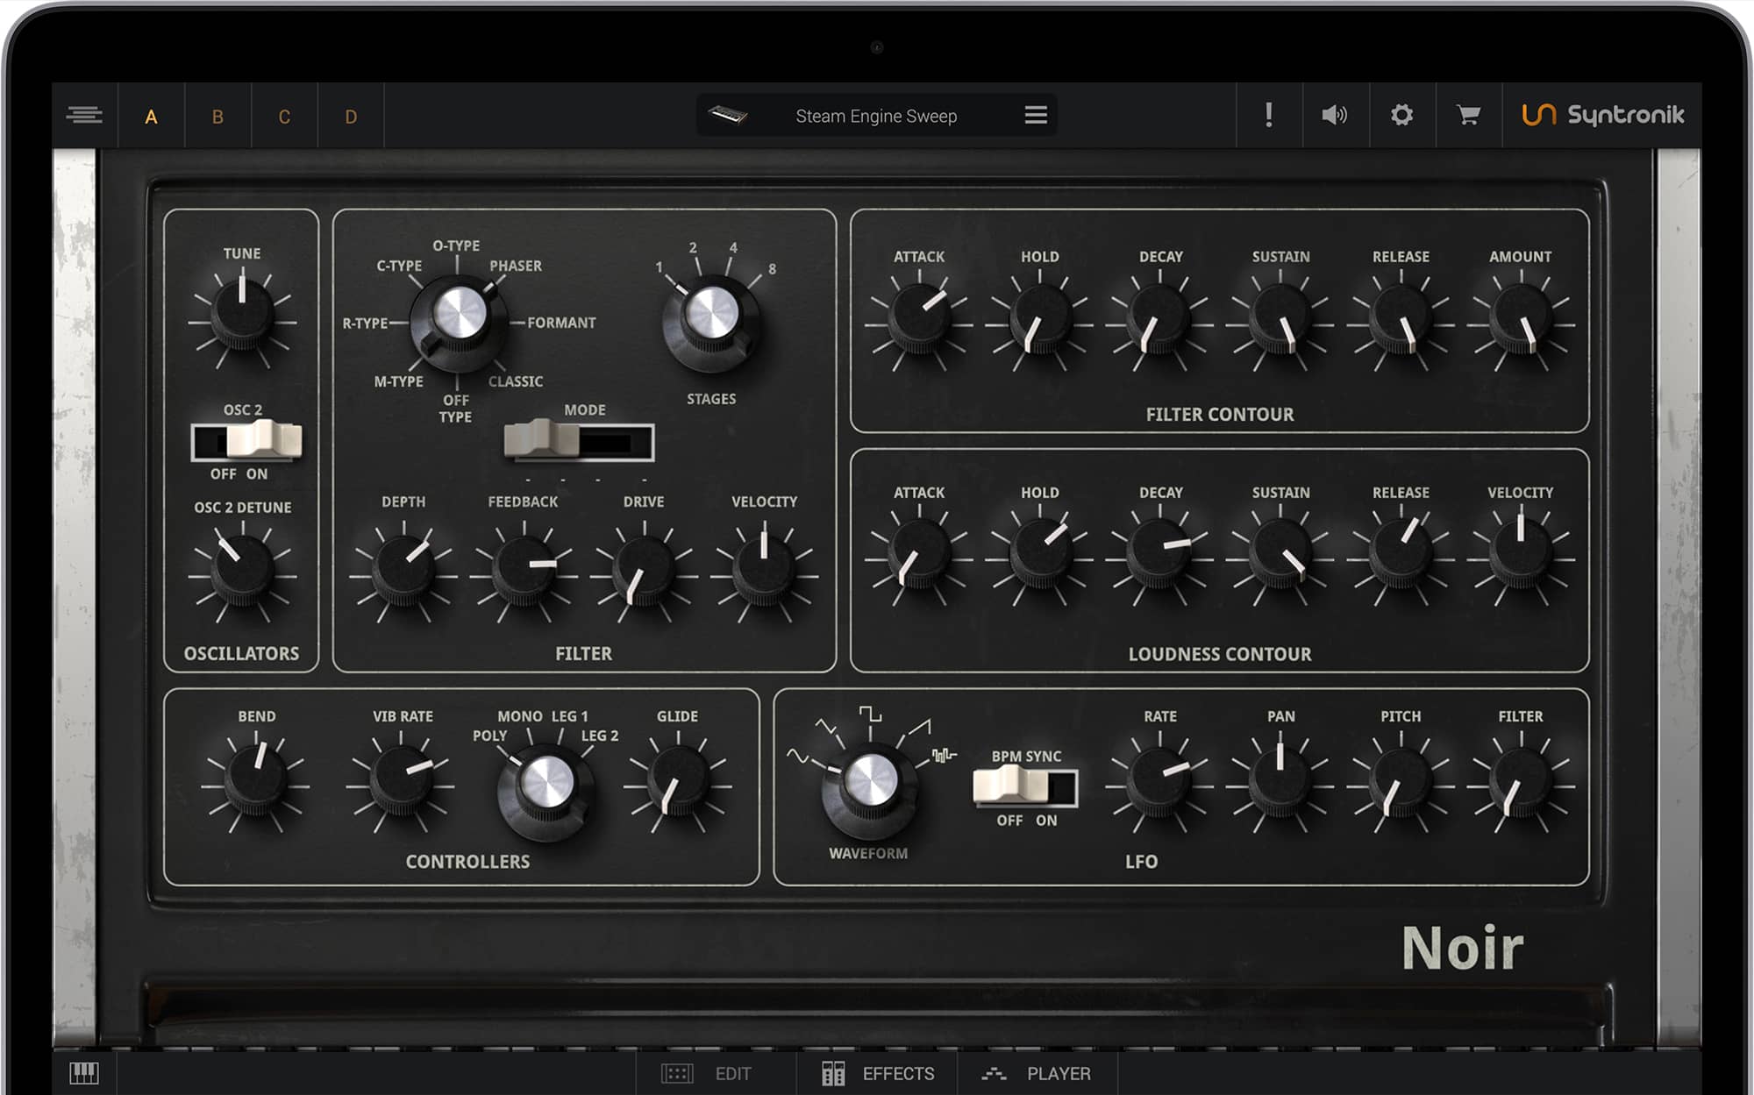Viewport: 1754px width, 1095px height.
Task: Click the LFO PITCH knob
Action: [x=1401, y=780]
